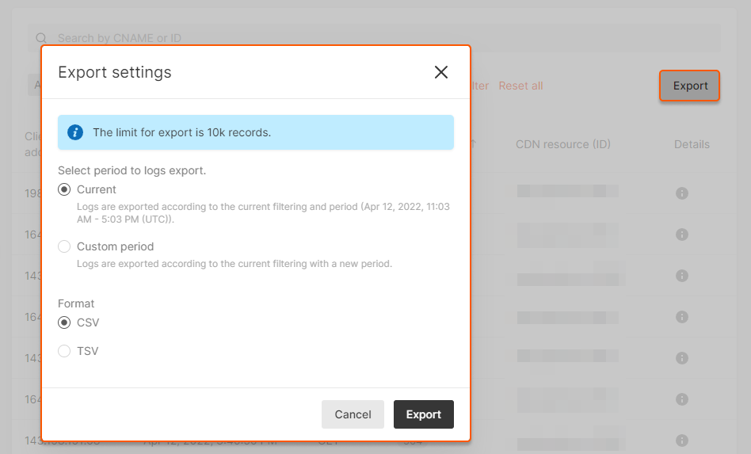Select the Current period radio button
751x454 pixels.
click(x=65, y=189)
